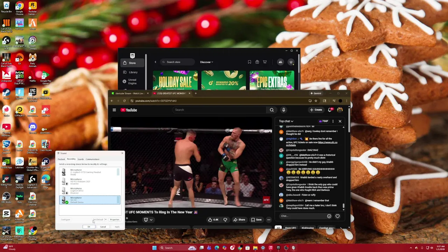Reload the YouTube page in Chrome

pos(124,101)
